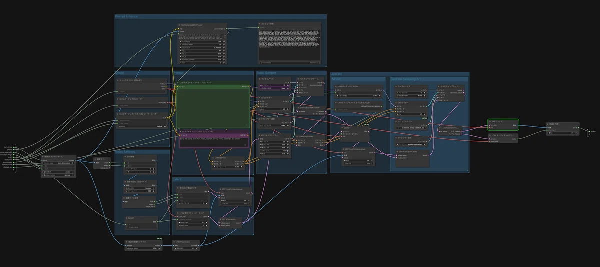The width and height of the screenshot is (600, 267).
Task: Adjust 強さ 1.0 in Upscale LTXVImgToVideoInplace
Action: coord(359,160)
